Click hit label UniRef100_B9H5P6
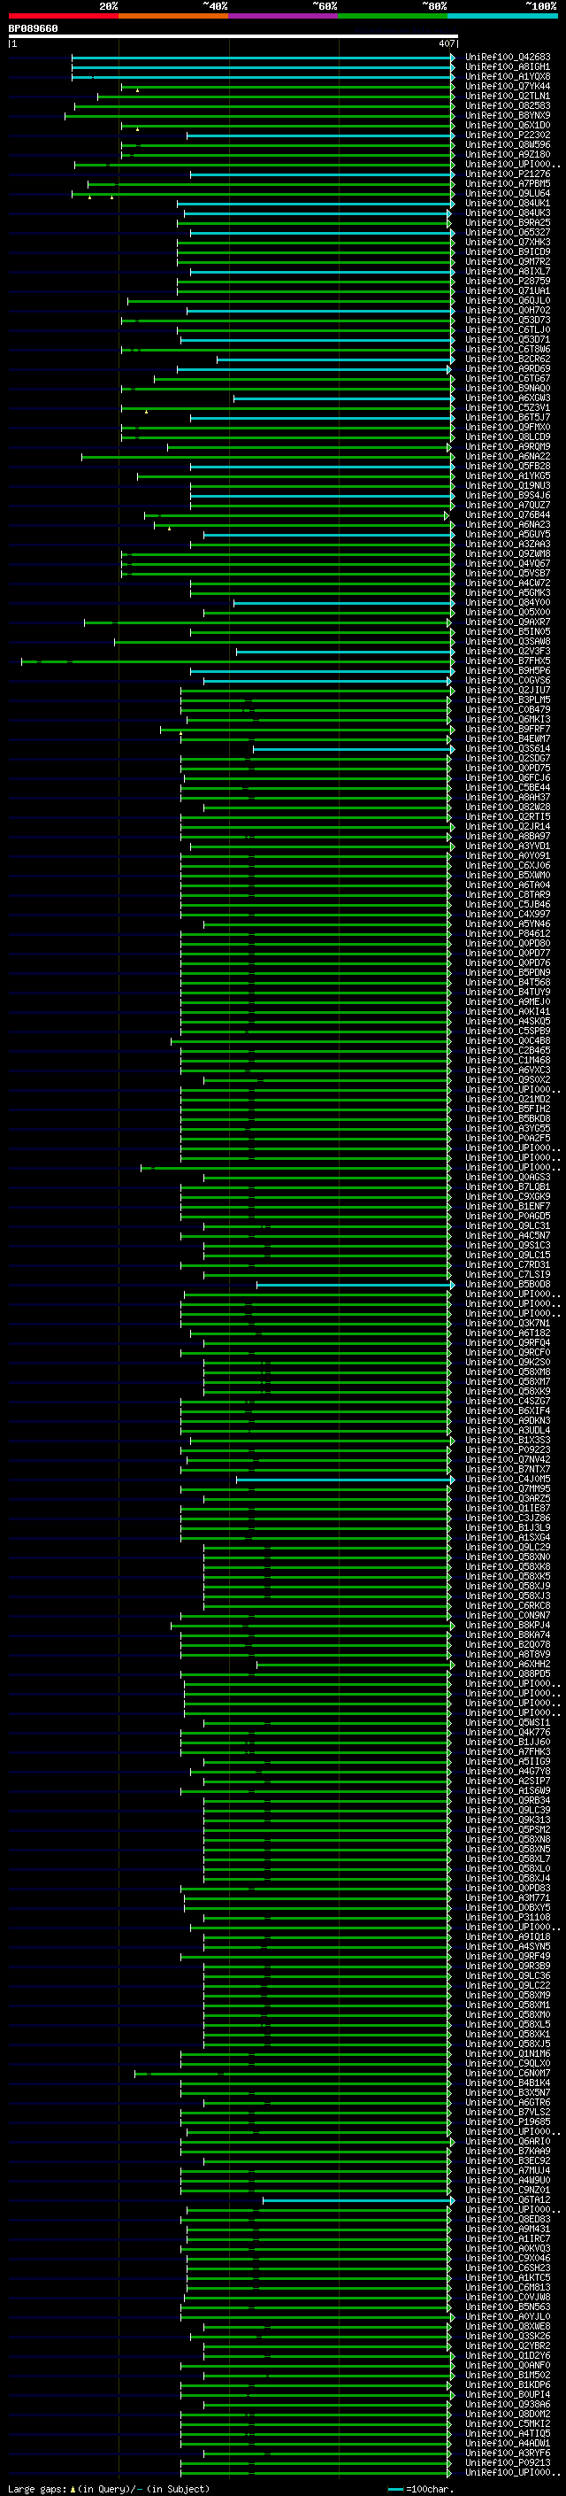566x2496 pixels. (x=508, y=670)
